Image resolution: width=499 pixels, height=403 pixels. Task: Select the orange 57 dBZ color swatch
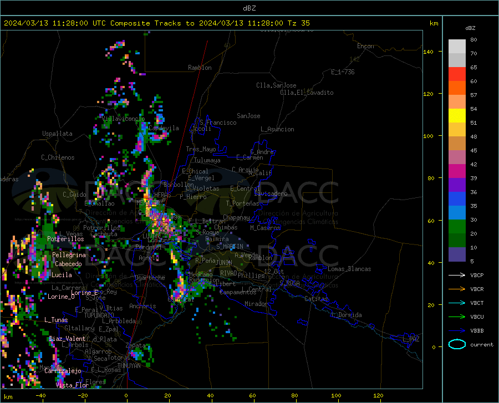tap(457, 88)
